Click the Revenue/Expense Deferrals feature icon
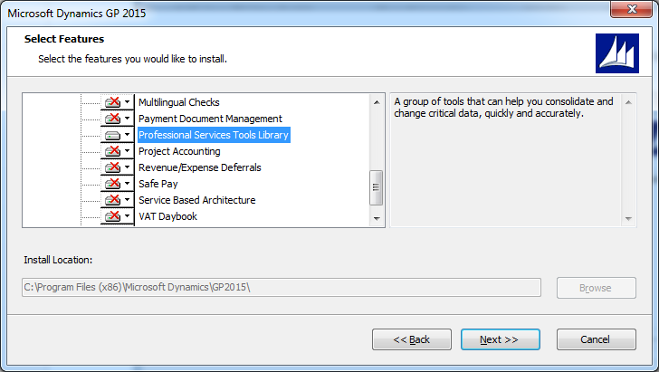This screenshot has width=659, height=372. click(112, 167)
